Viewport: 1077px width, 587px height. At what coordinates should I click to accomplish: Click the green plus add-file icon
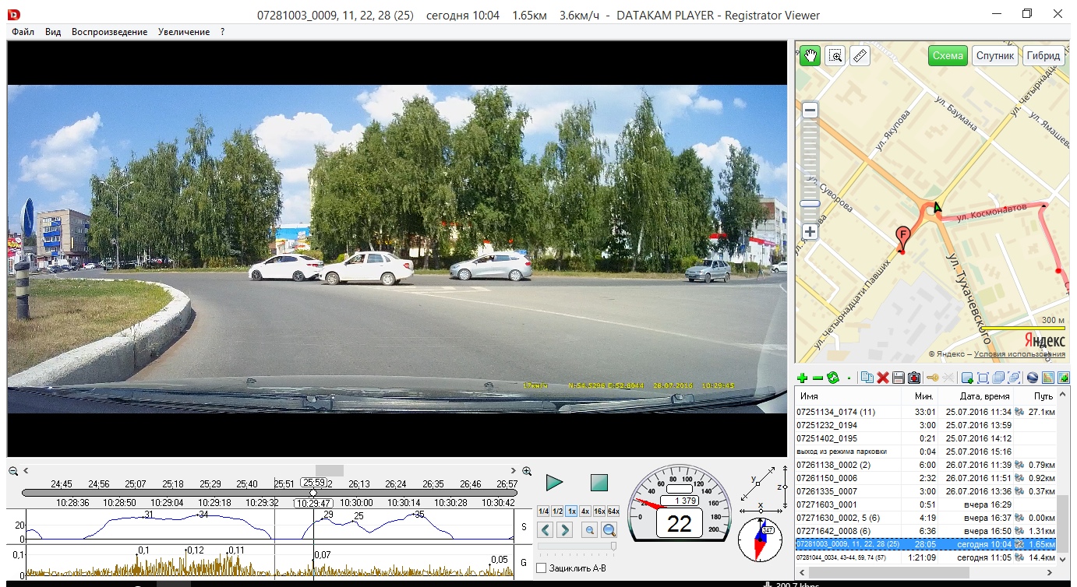802,378
